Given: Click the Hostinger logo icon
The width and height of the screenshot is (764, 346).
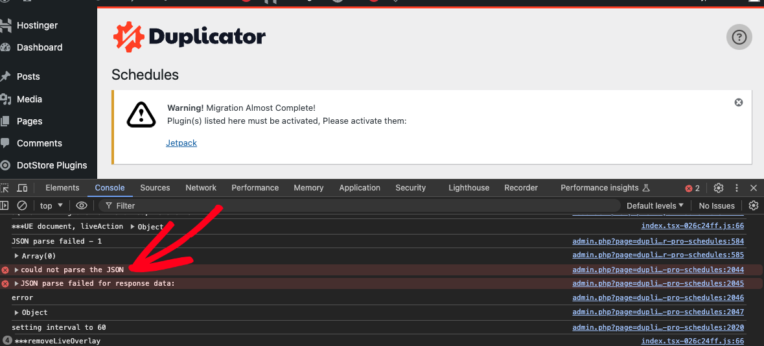Looking at the screenshot, I should point(5,25).
